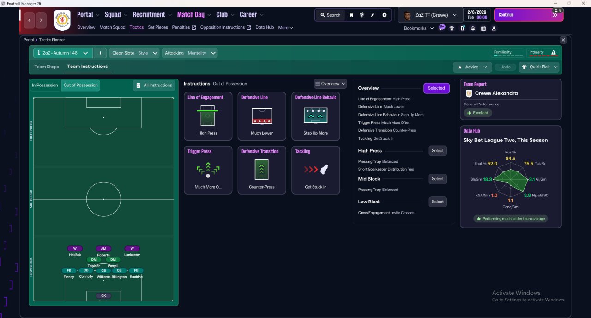Click the shirt icon in bookmarks bar
Viewport: 591px width, 318px height.
click(x=452, y=28)
